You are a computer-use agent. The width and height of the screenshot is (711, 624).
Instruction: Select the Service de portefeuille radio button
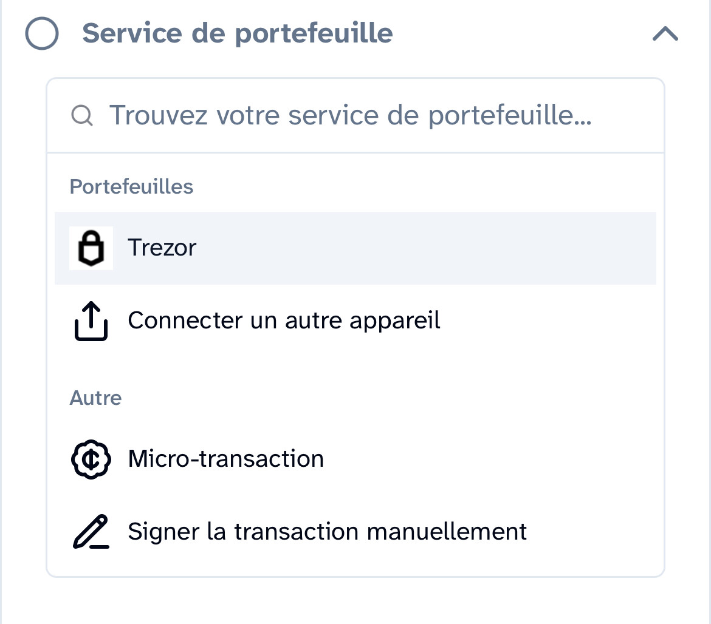pos(42,33)
